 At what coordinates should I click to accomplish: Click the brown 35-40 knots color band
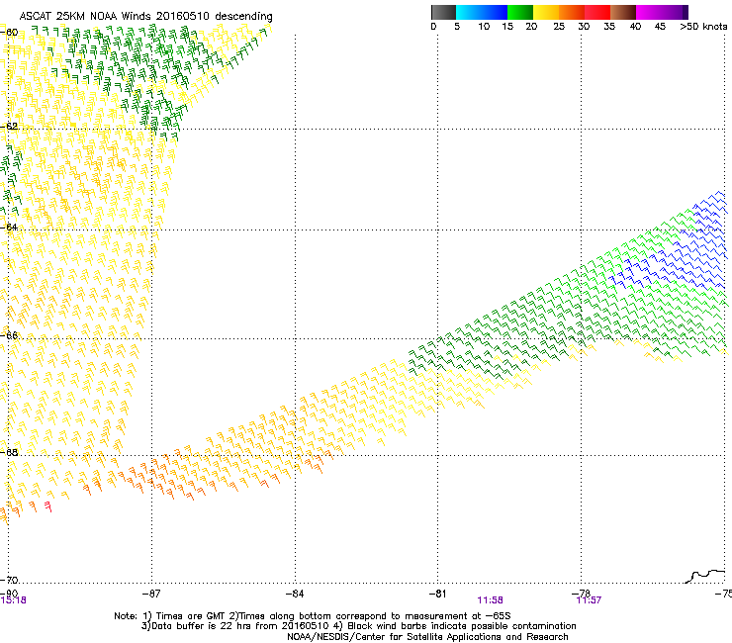[623, 12]
